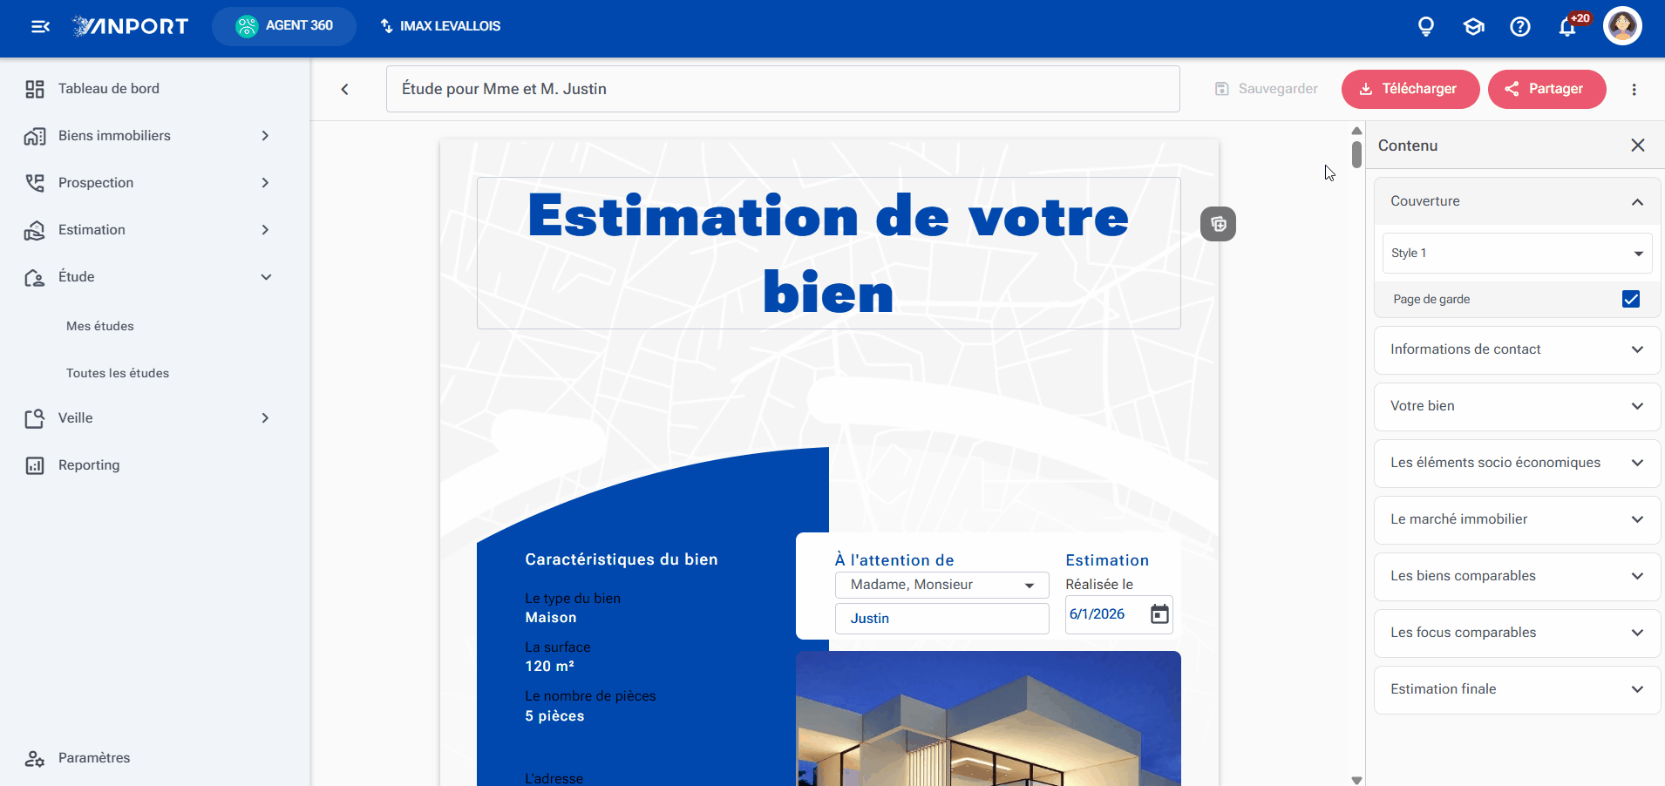Open the user profile avatar
This screenshot has height=786, width=1665.
pos(1622,26)
